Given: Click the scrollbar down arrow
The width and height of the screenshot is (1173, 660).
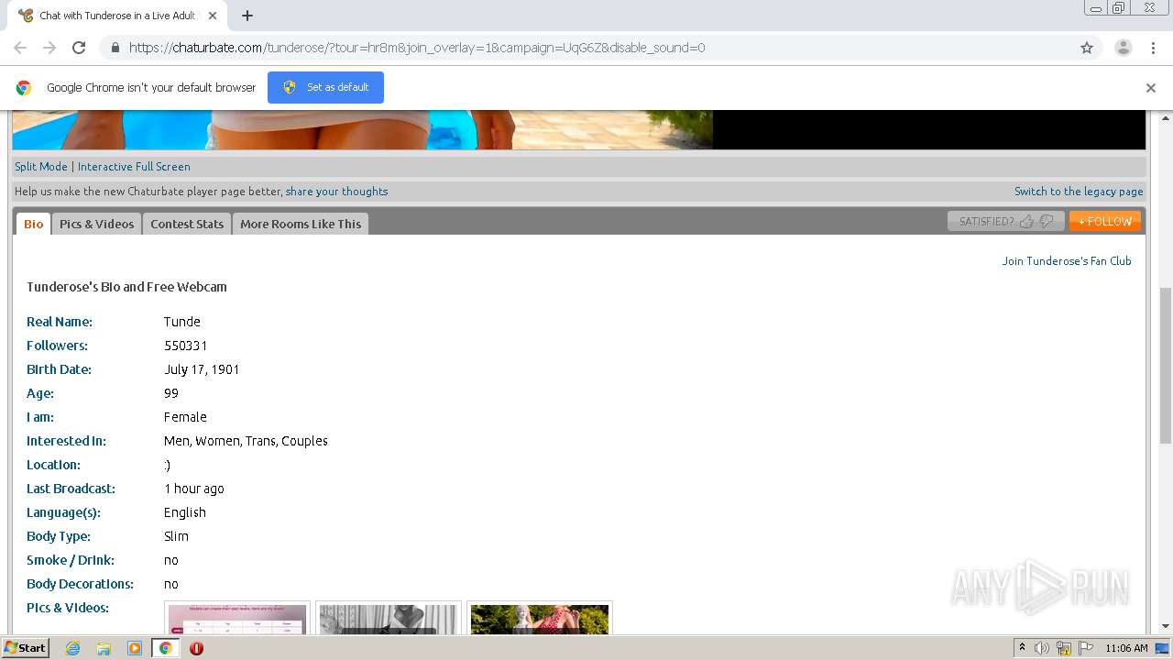Looking at the screenshot, I should (x=1166, y=627).
